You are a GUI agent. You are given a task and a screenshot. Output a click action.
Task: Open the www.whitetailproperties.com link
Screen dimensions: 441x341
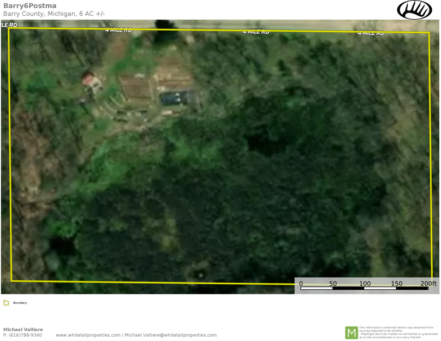[88, 335]
